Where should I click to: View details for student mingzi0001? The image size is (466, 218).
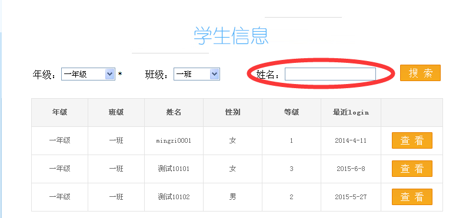point(412,140)
